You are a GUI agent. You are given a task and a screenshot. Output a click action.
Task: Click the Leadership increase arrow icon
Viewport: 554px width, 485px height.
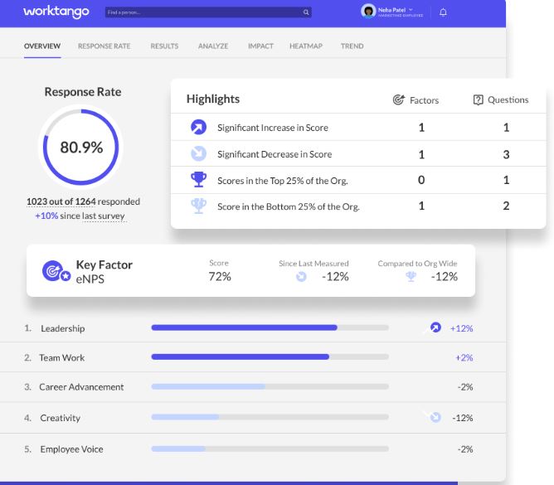pos(435,327)
